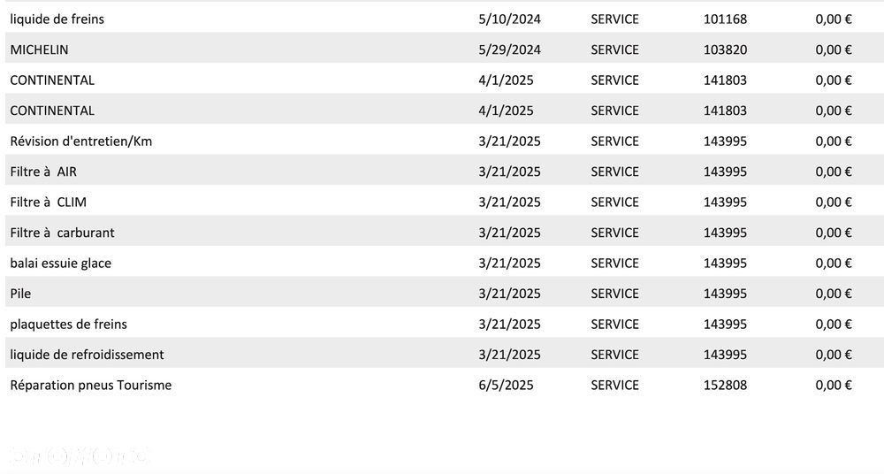Image resolution: width=884 pixels, height=474 pixels.
Task: Select the 5/29/2024 date cell
Action: 508,50
